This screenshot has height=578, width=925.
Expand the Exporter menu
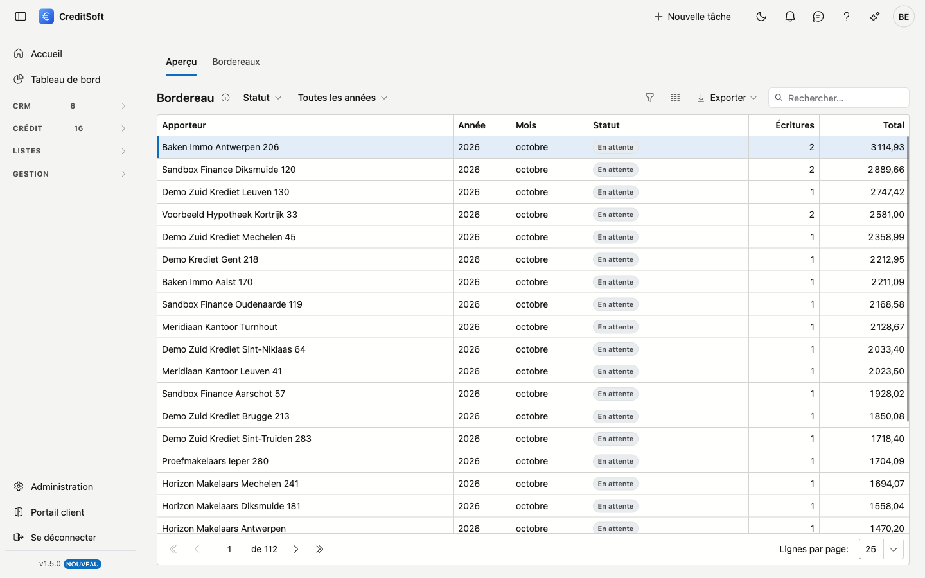pos(727,98)
